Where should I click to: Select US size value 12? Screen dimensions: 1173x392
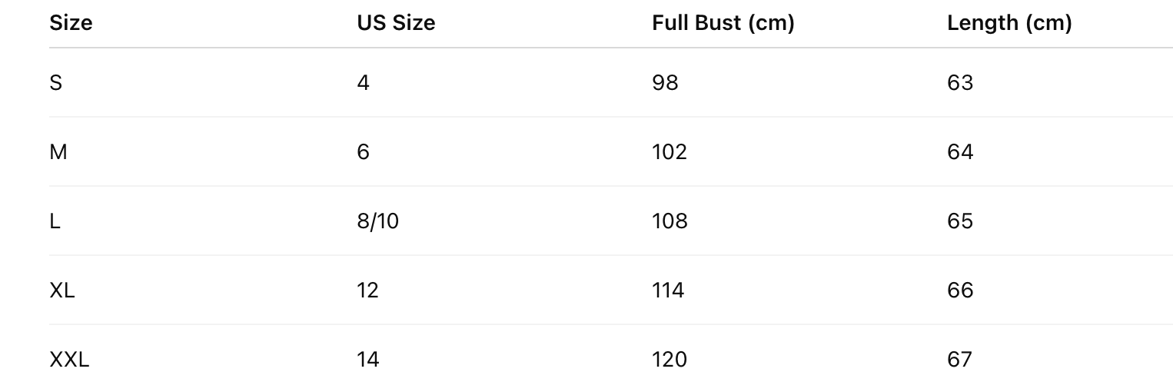(368, 290)
